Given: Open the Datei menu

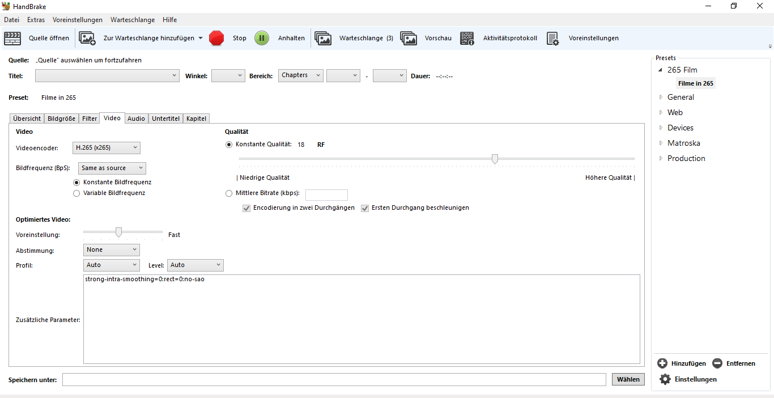Looking at the screenshot, I should click(11, 20).
